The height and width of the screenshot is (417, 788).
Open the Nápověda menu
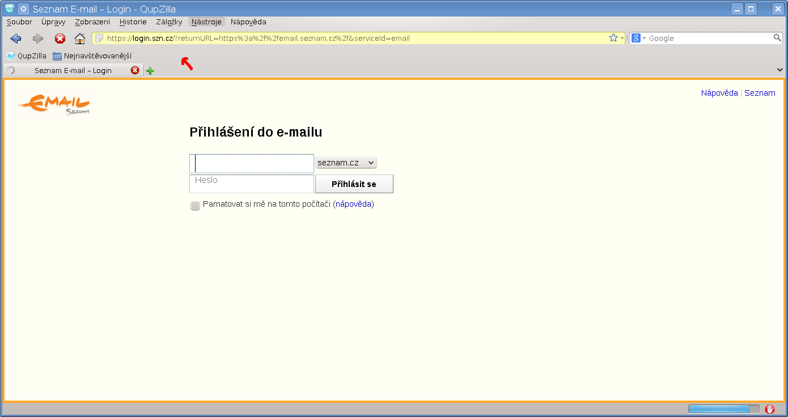pyautogui.click(x=248, y=22)
